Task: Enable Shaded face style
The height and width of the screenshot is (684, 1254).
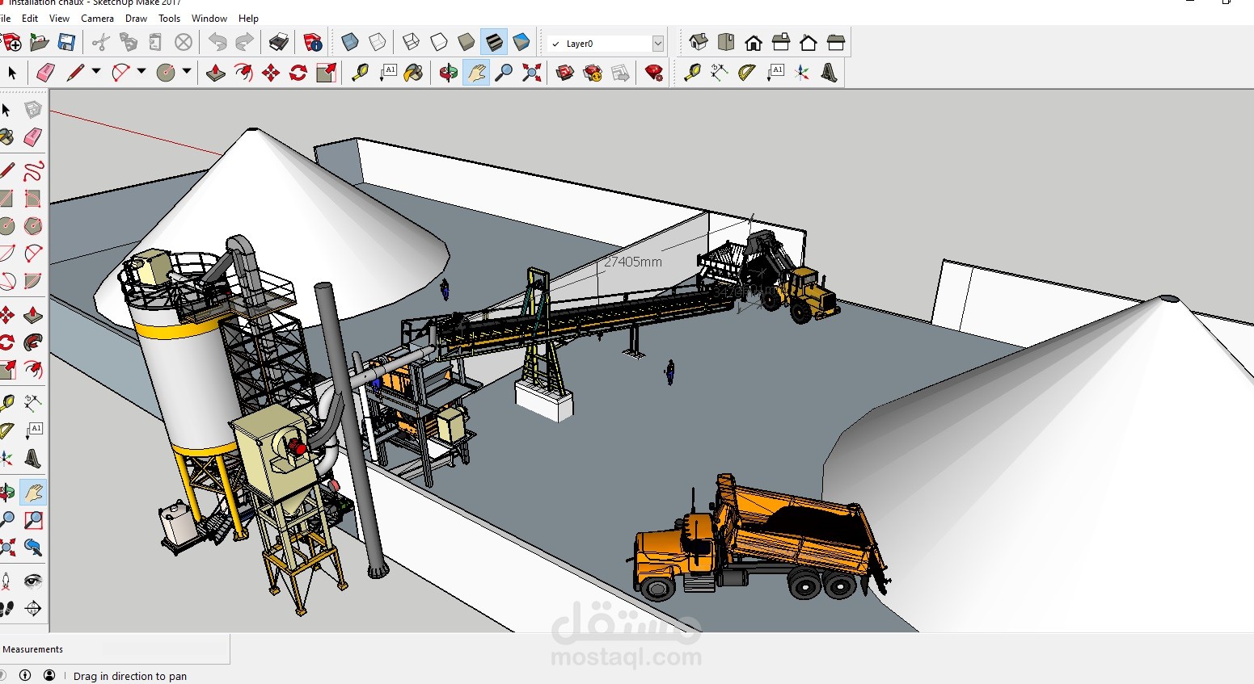Action: pyautogui.click(x=467, y=42)
